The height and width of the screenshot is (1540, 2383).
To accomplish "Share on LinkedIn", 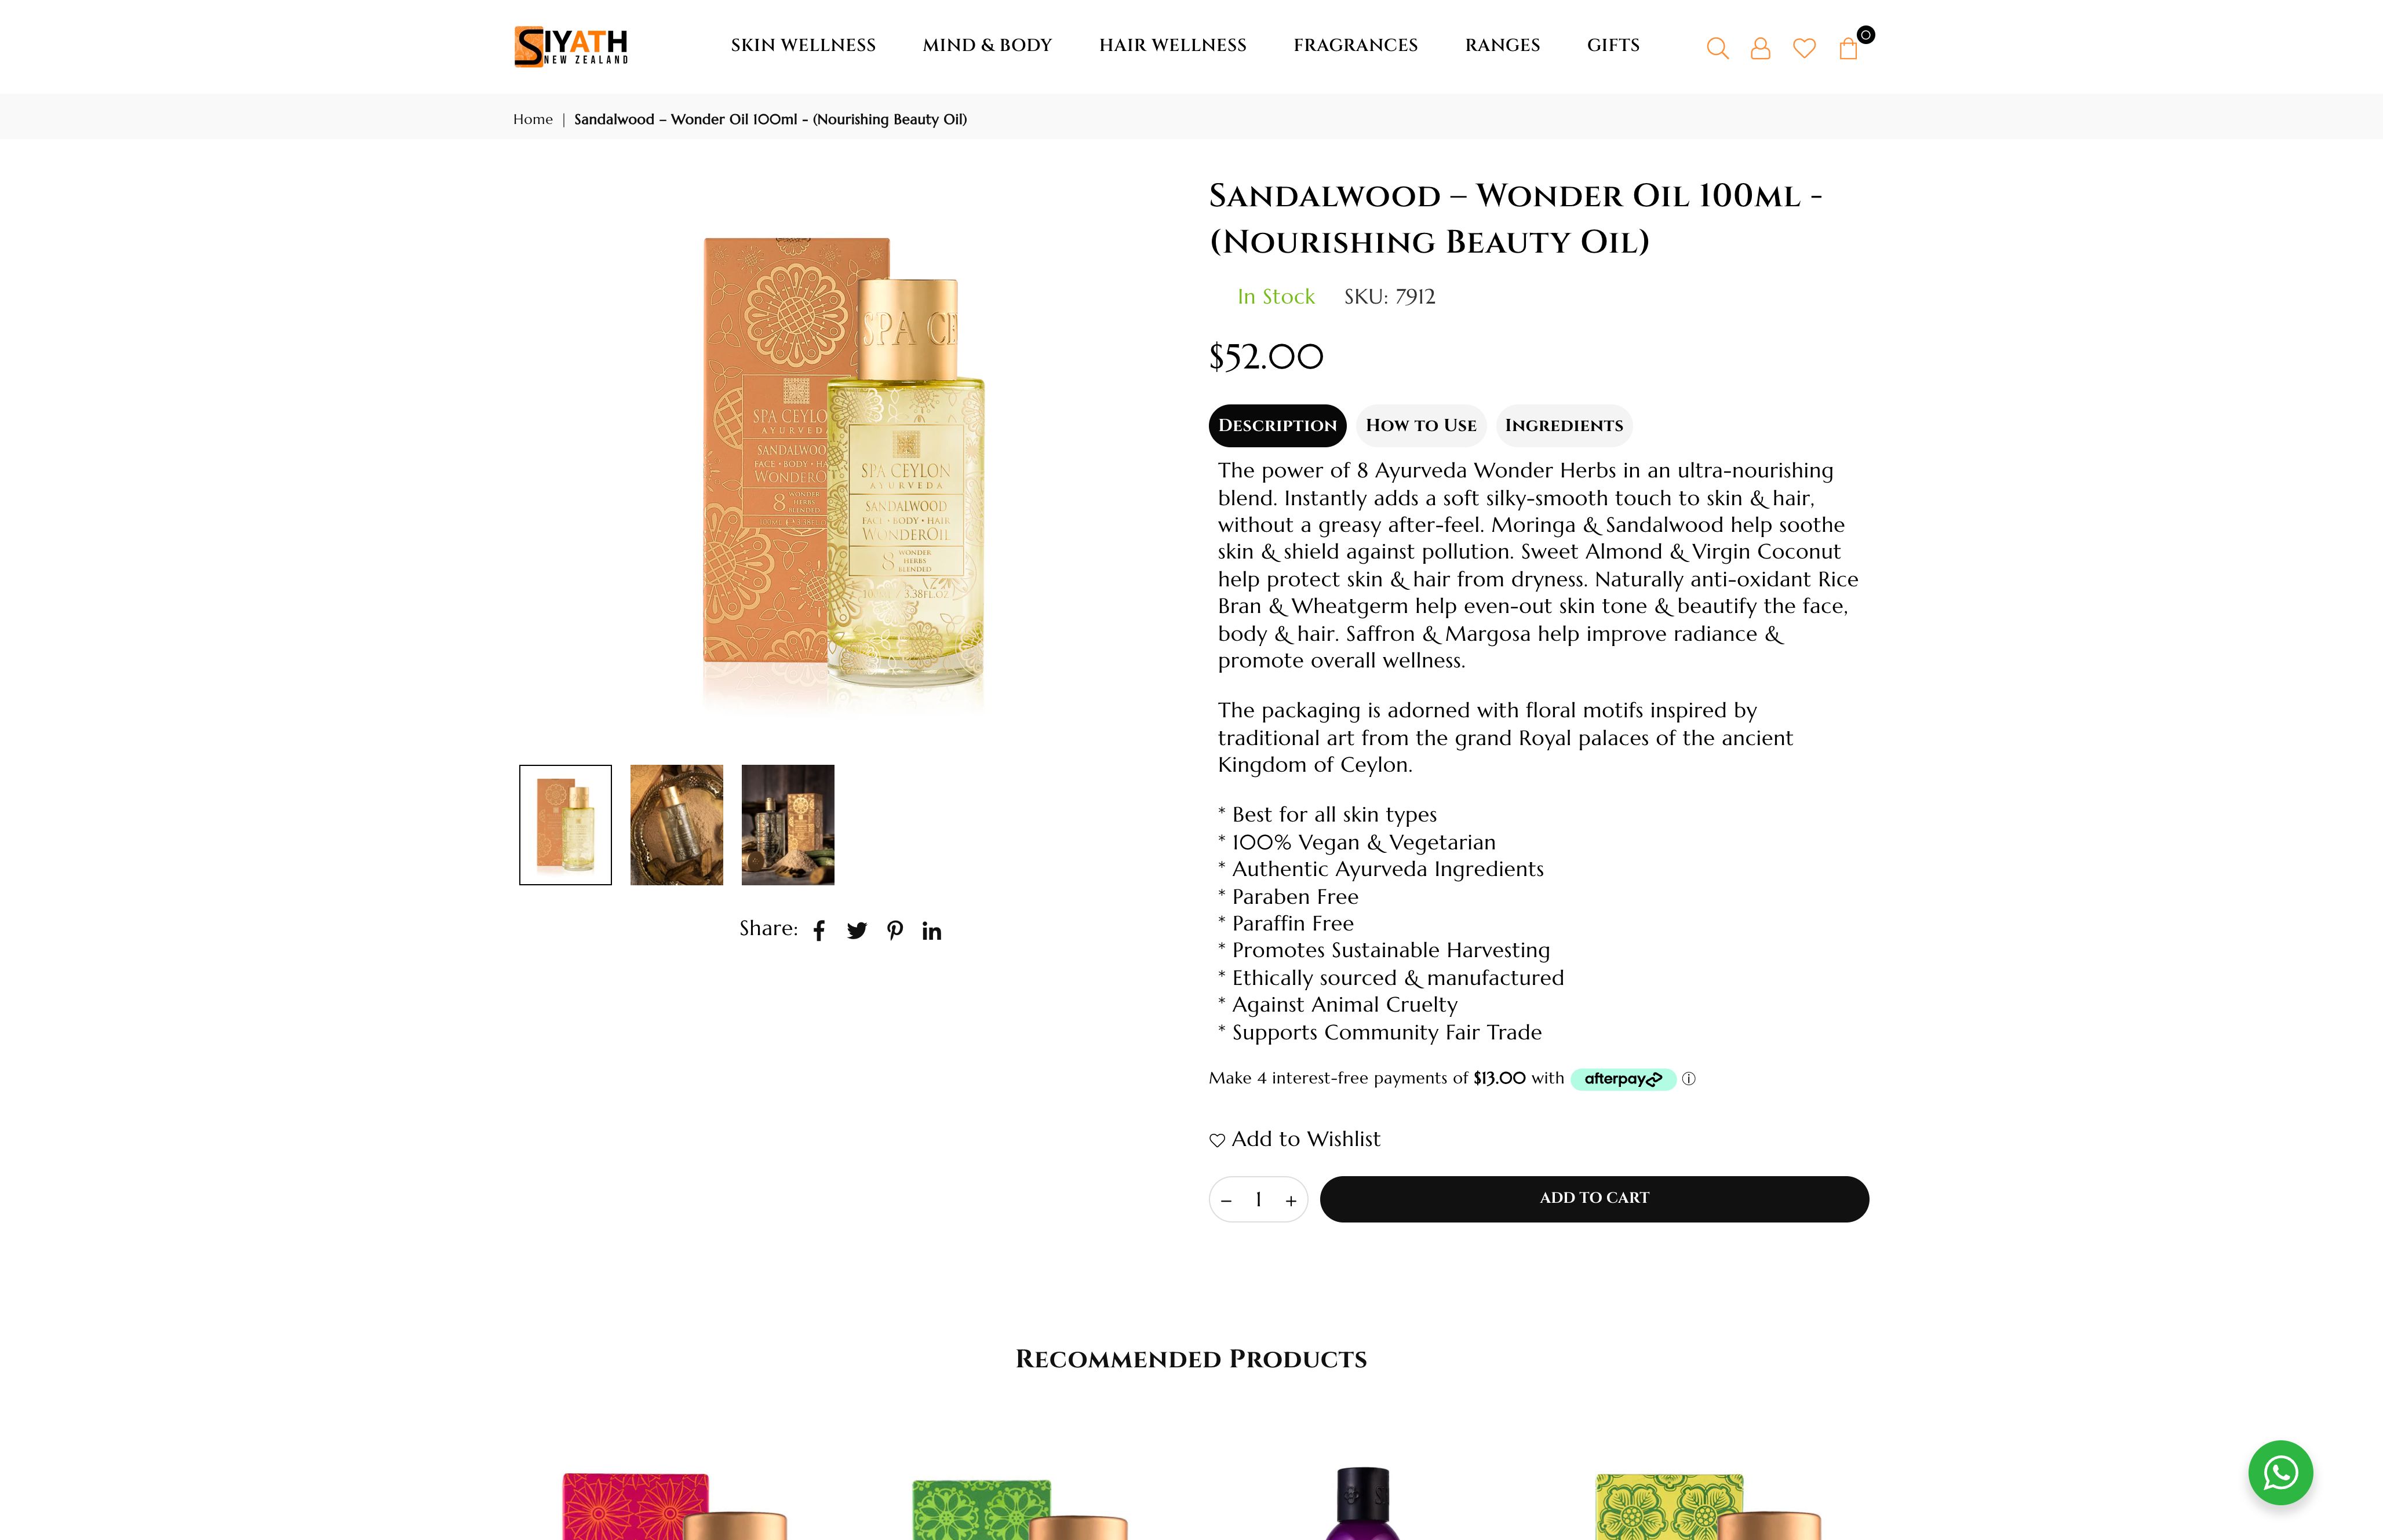I will click(932, 931).
